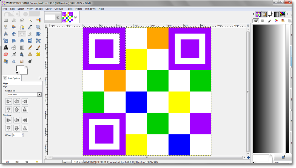Select the Ink tool
The image size is (296, 168).
tap(22, 54)
